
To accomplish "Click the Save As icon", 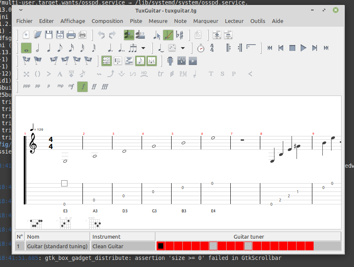I will pyautogui.click(x=60, y=35).
